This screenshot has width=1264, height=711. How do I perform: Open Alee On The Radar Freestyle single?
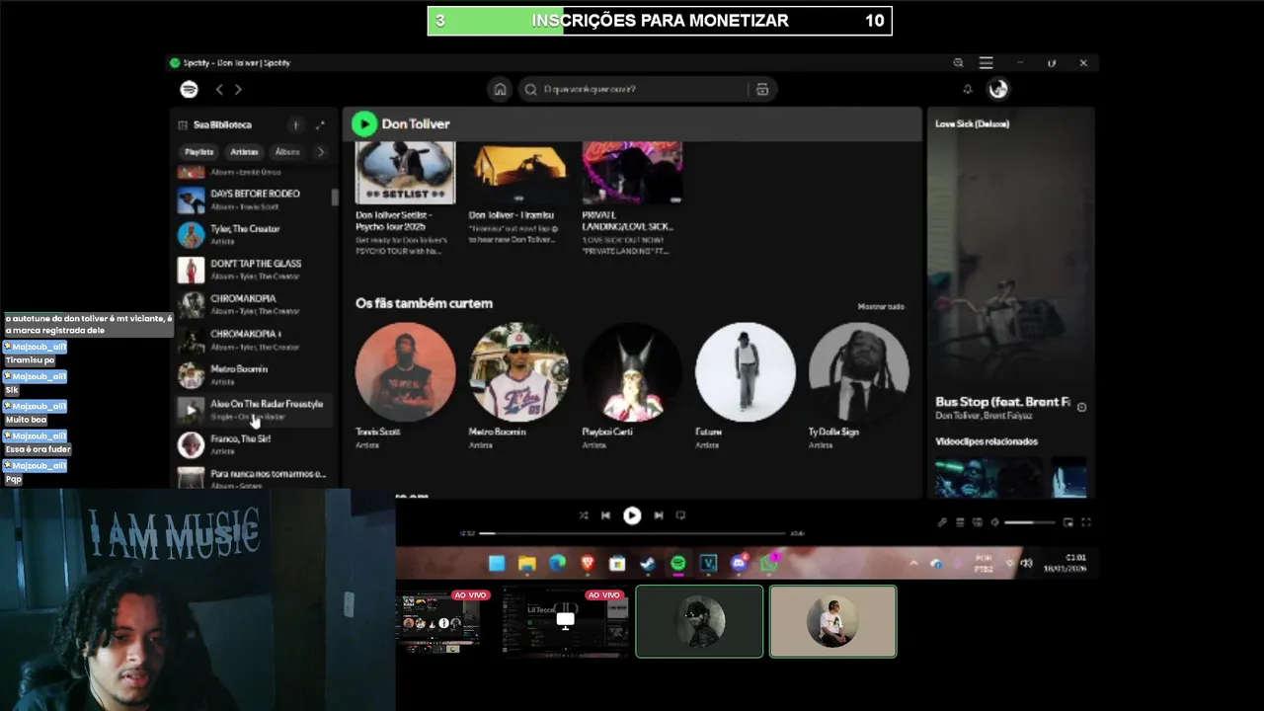(253, 409)
